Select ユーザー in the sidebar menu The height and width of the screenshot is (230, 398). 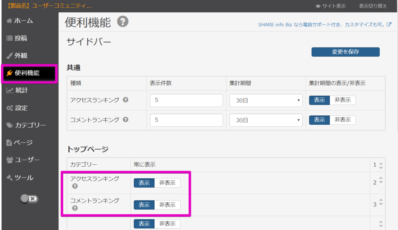pyautogui.click(x=23, y=160)
